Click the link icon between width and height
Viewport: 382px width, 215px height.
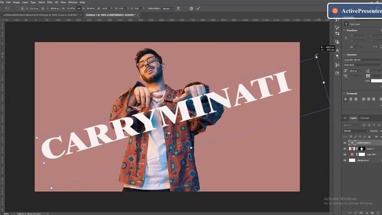pyautogui.click(x=79, y=8)
